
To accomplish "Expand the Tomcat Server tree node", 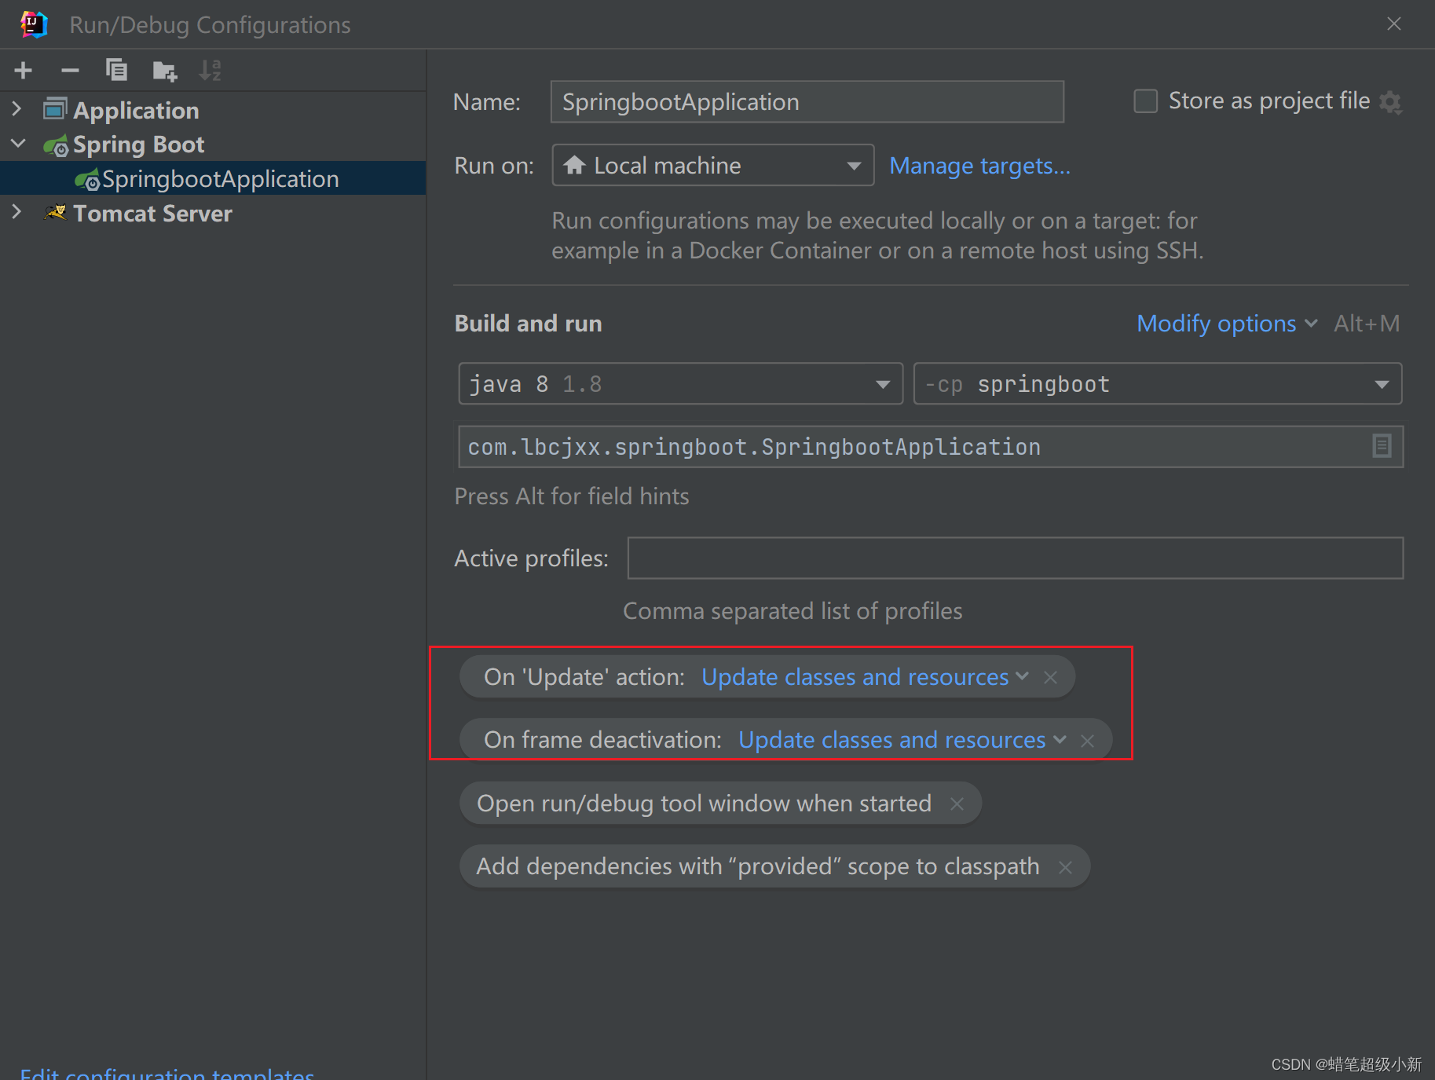I will click(x=16, y=212).
